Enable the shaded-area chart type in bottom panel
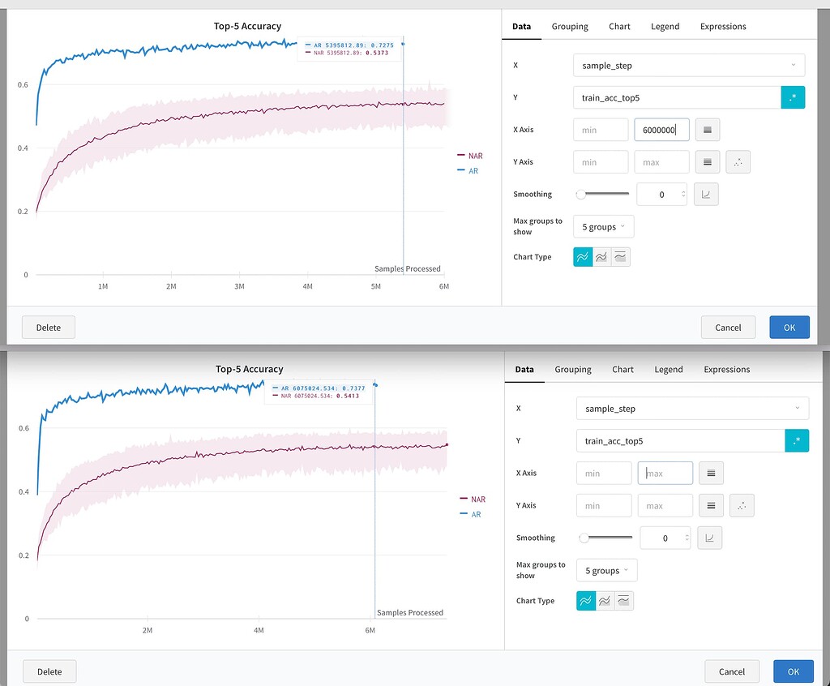The height and width of the screenshot is (686, 830). coord(624,600)
